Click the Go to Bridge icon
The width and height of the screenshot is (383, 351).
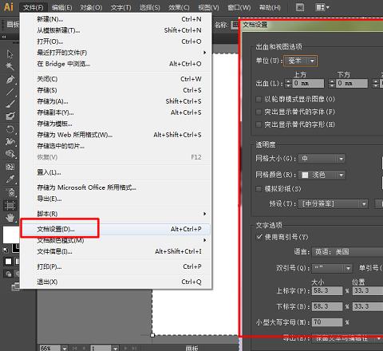[300, 7]
